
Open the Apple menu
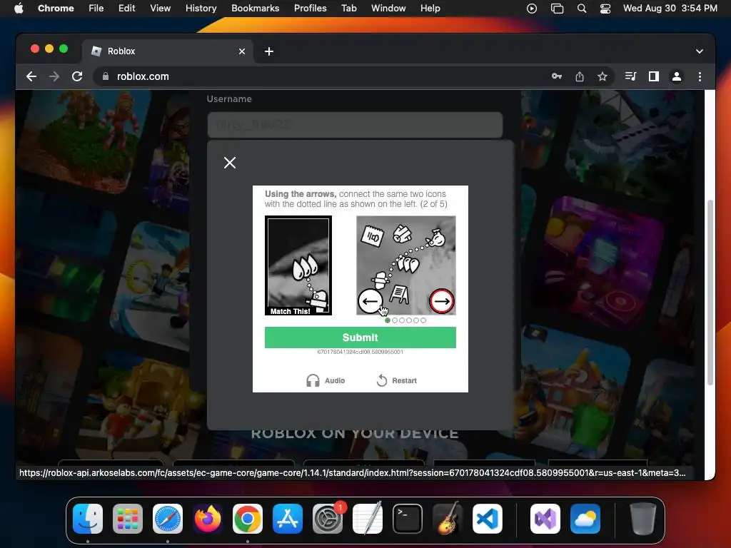point(19,9)
